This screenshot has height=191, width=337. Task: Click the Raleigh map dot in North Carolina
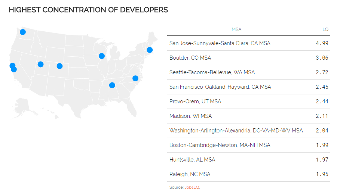(x=135, y=78)
